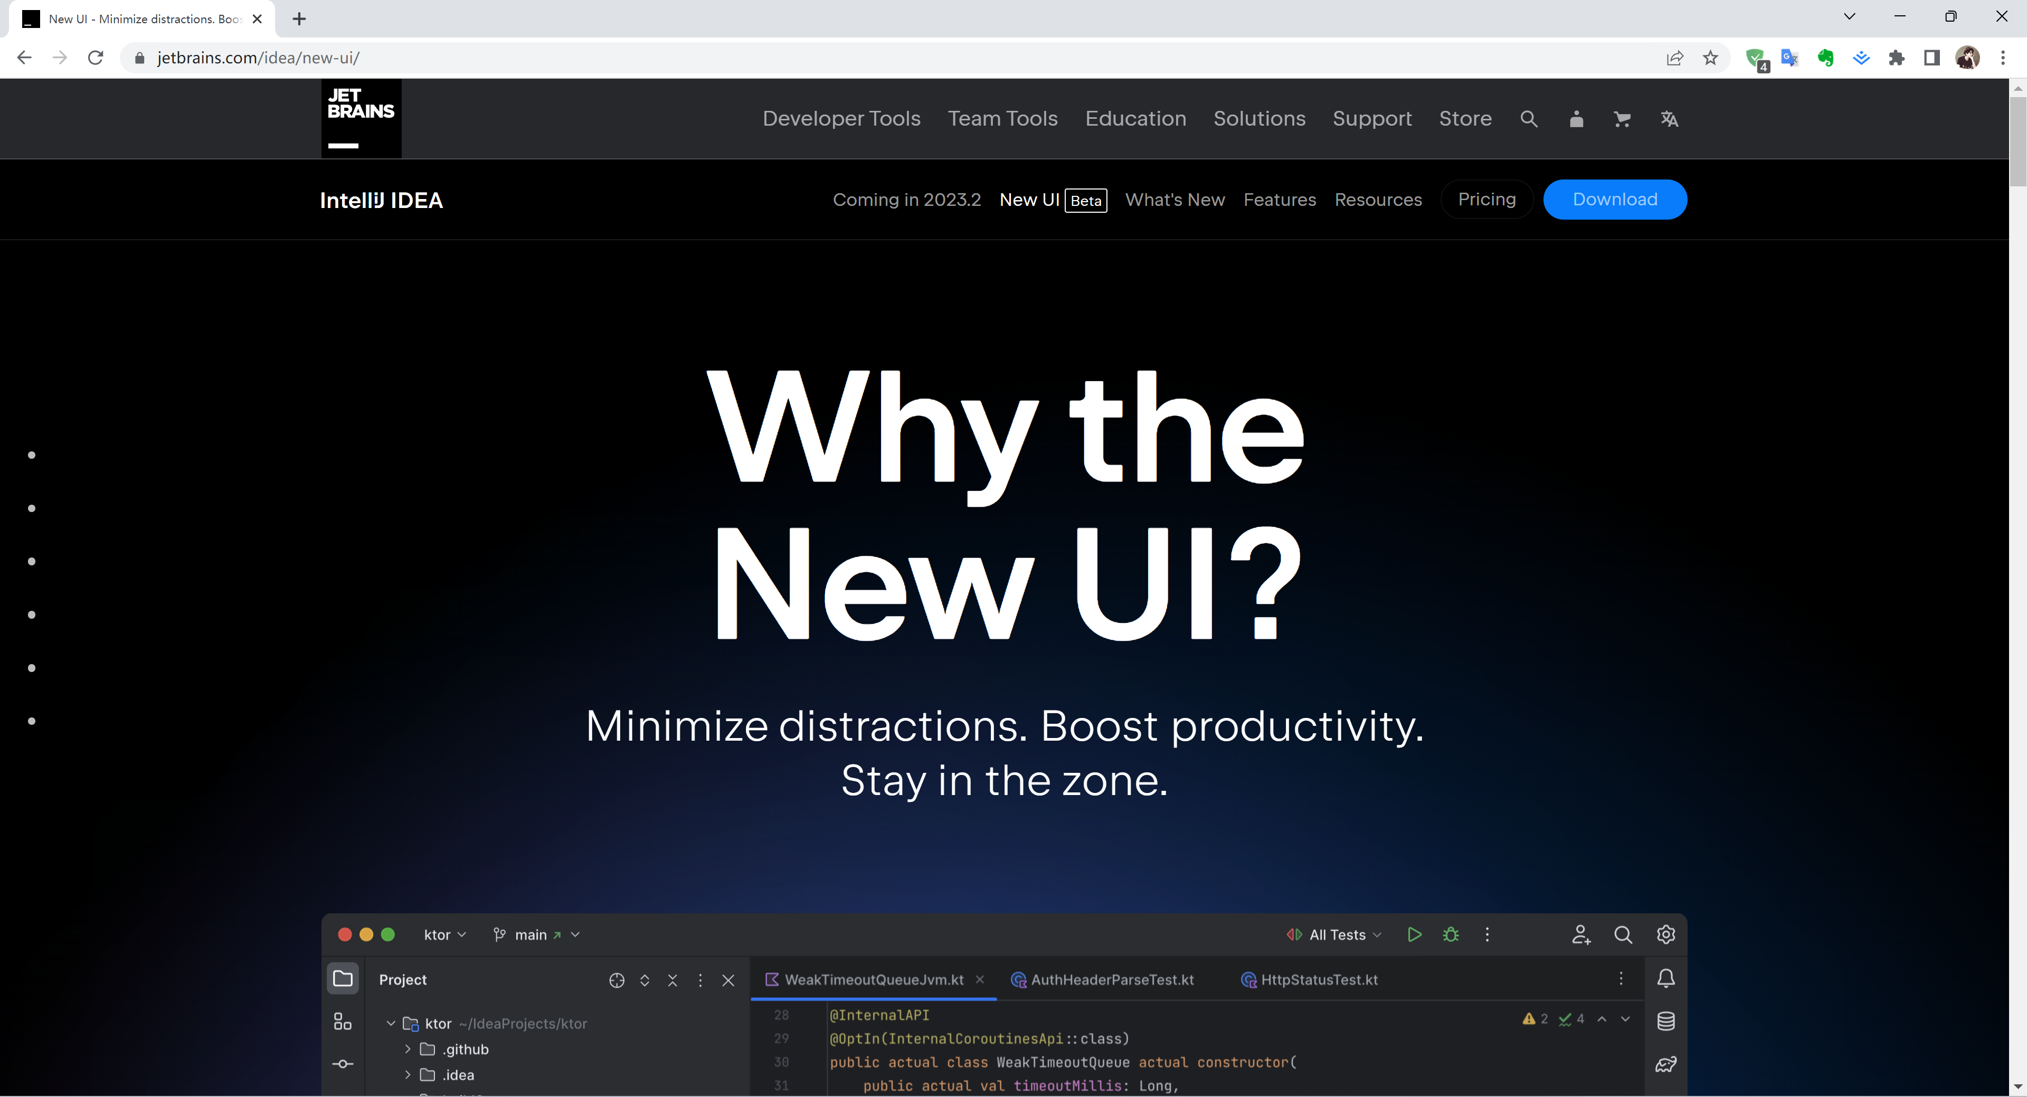
Task: Click New UI Beta nav link
Action: pyautogui.click(x=1053, y=200)
